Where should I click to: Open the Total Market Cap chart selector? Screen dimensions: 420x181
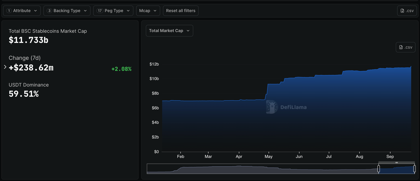(169, 31)
